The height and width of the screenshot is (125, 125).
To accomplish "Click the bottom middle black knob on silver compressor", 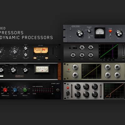I will pos(86,94).
